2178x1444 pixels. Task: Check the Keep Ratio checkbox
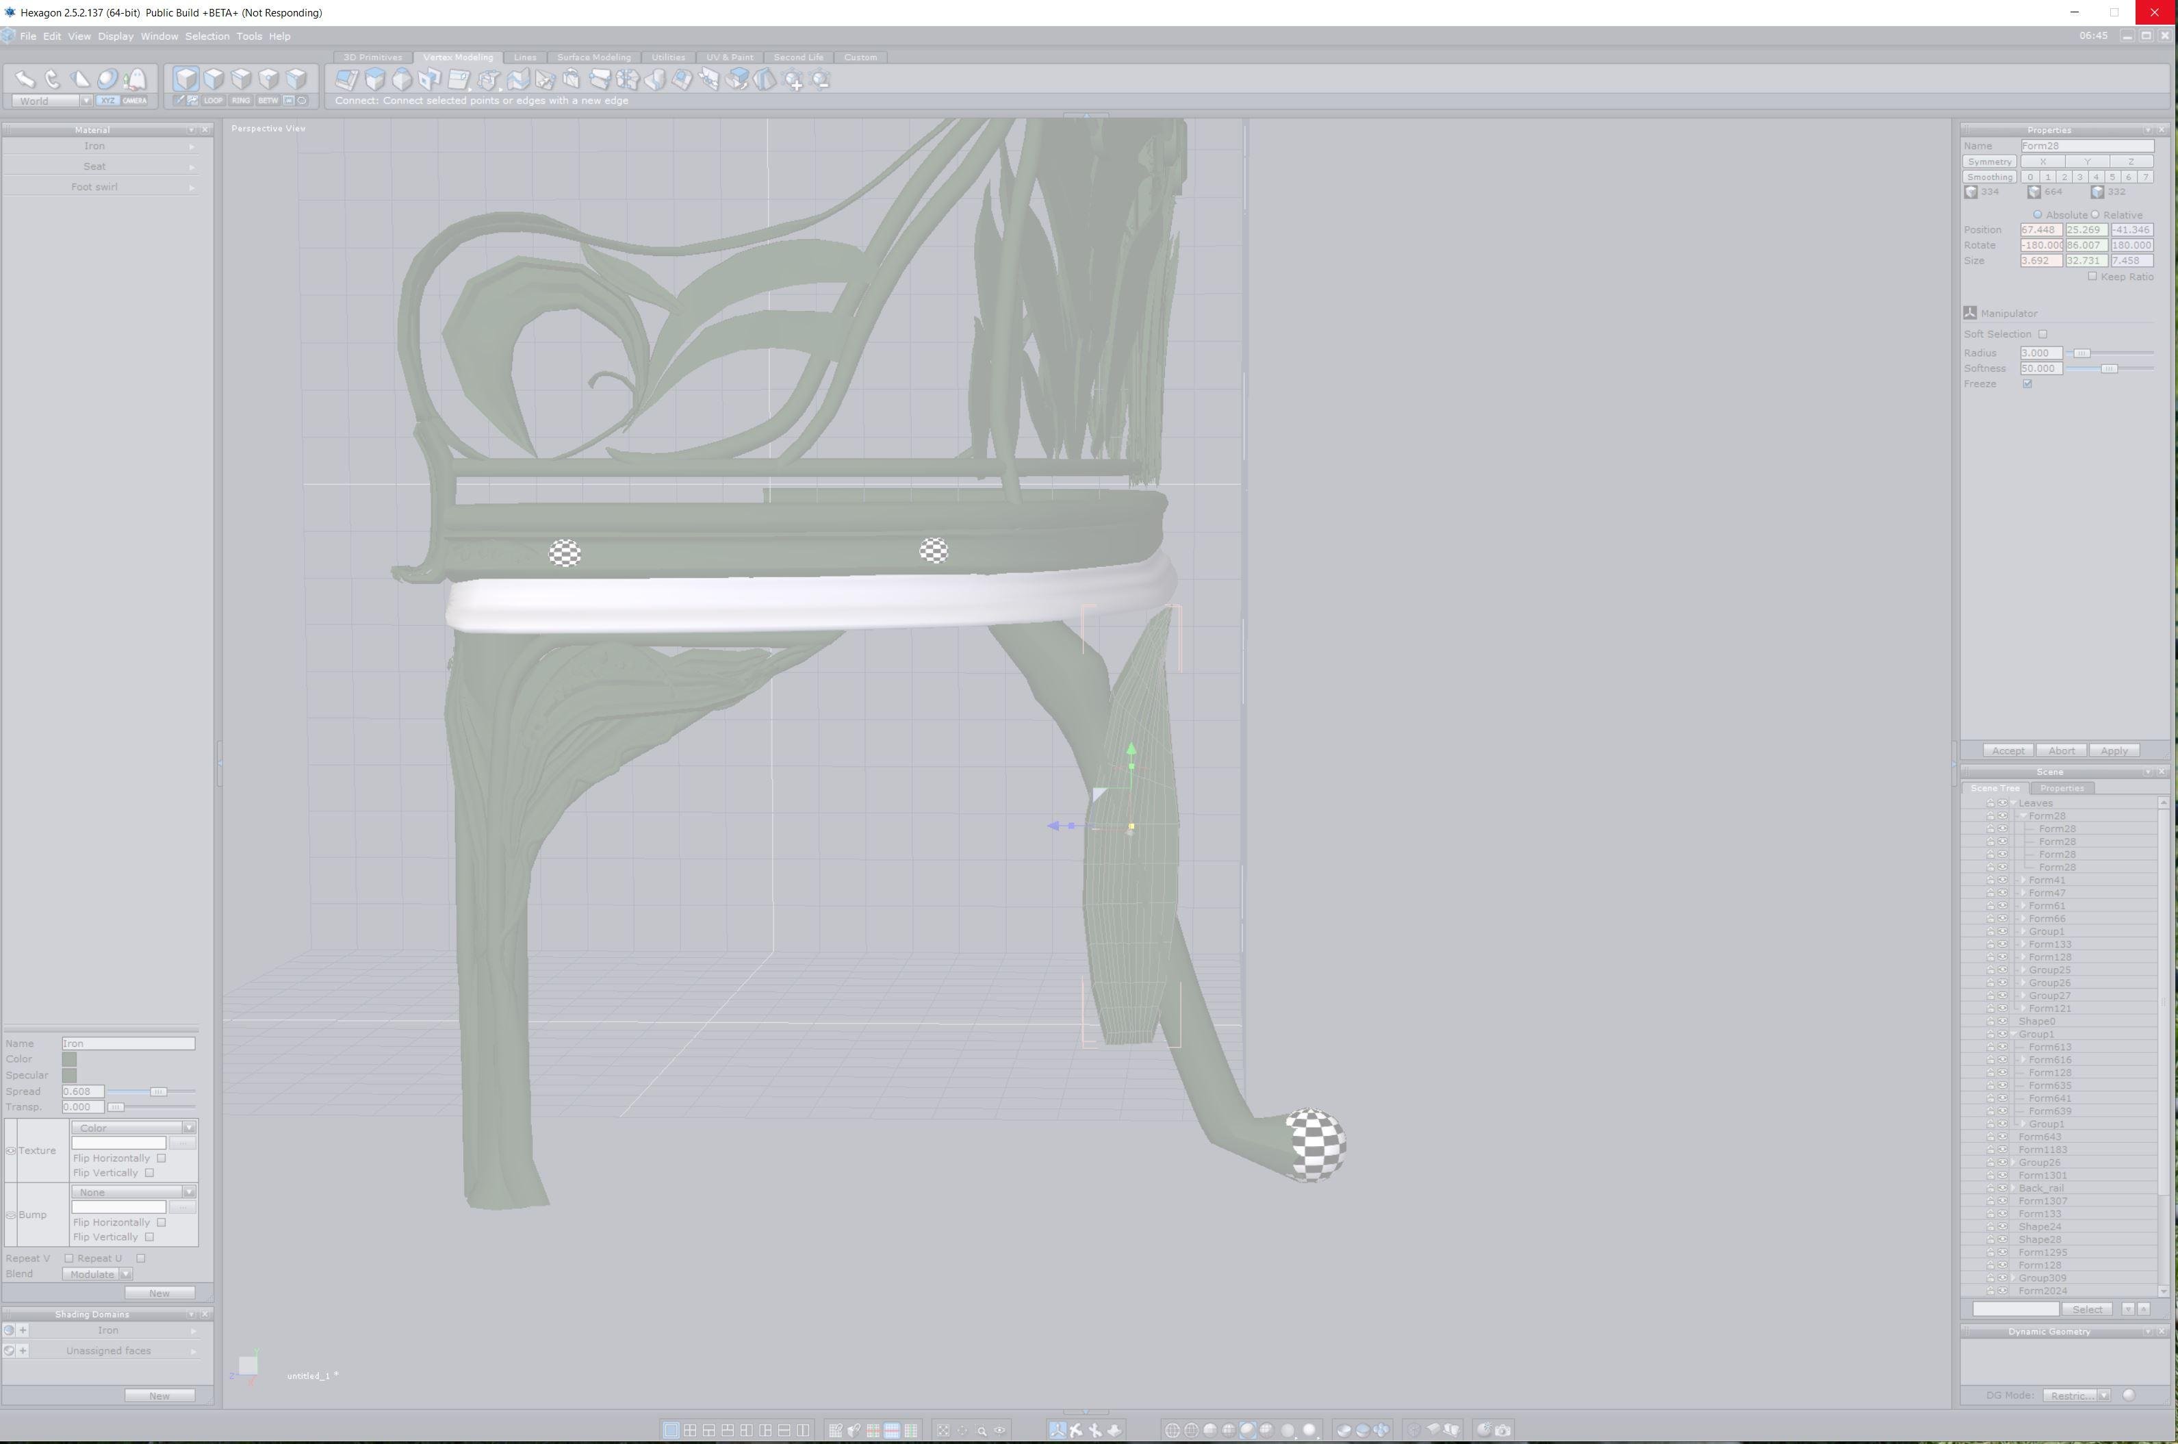click(2092, 277)
